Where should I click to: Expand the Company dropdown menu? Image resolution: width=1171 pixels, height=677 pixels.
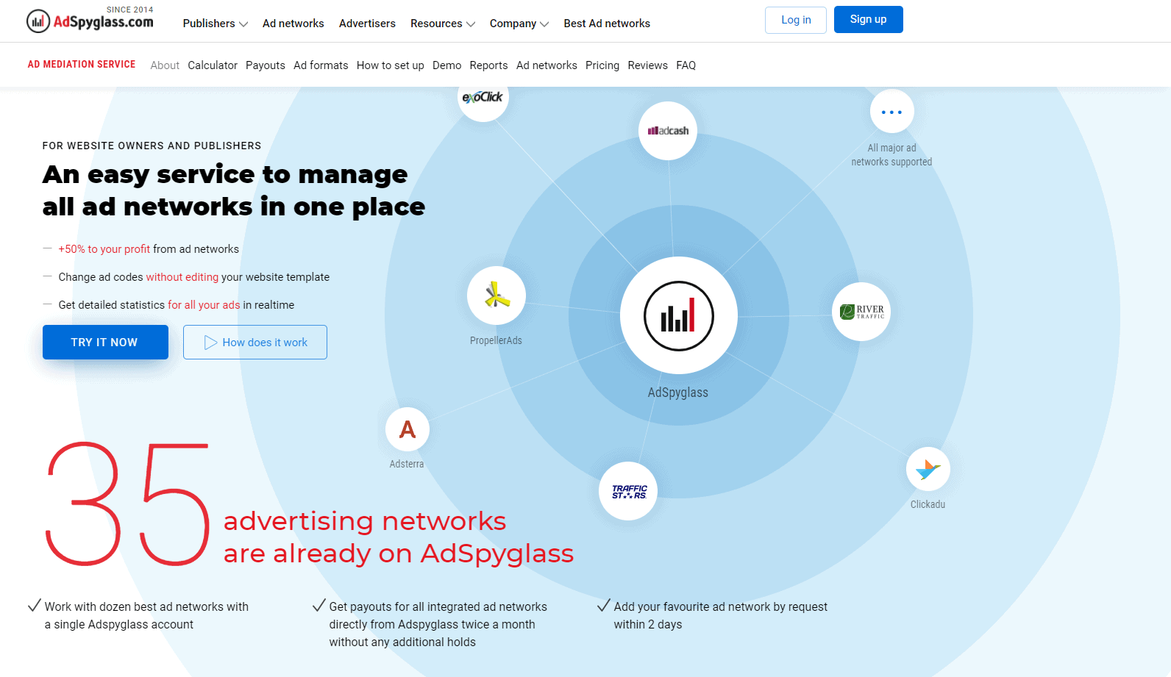coord(519,24)
